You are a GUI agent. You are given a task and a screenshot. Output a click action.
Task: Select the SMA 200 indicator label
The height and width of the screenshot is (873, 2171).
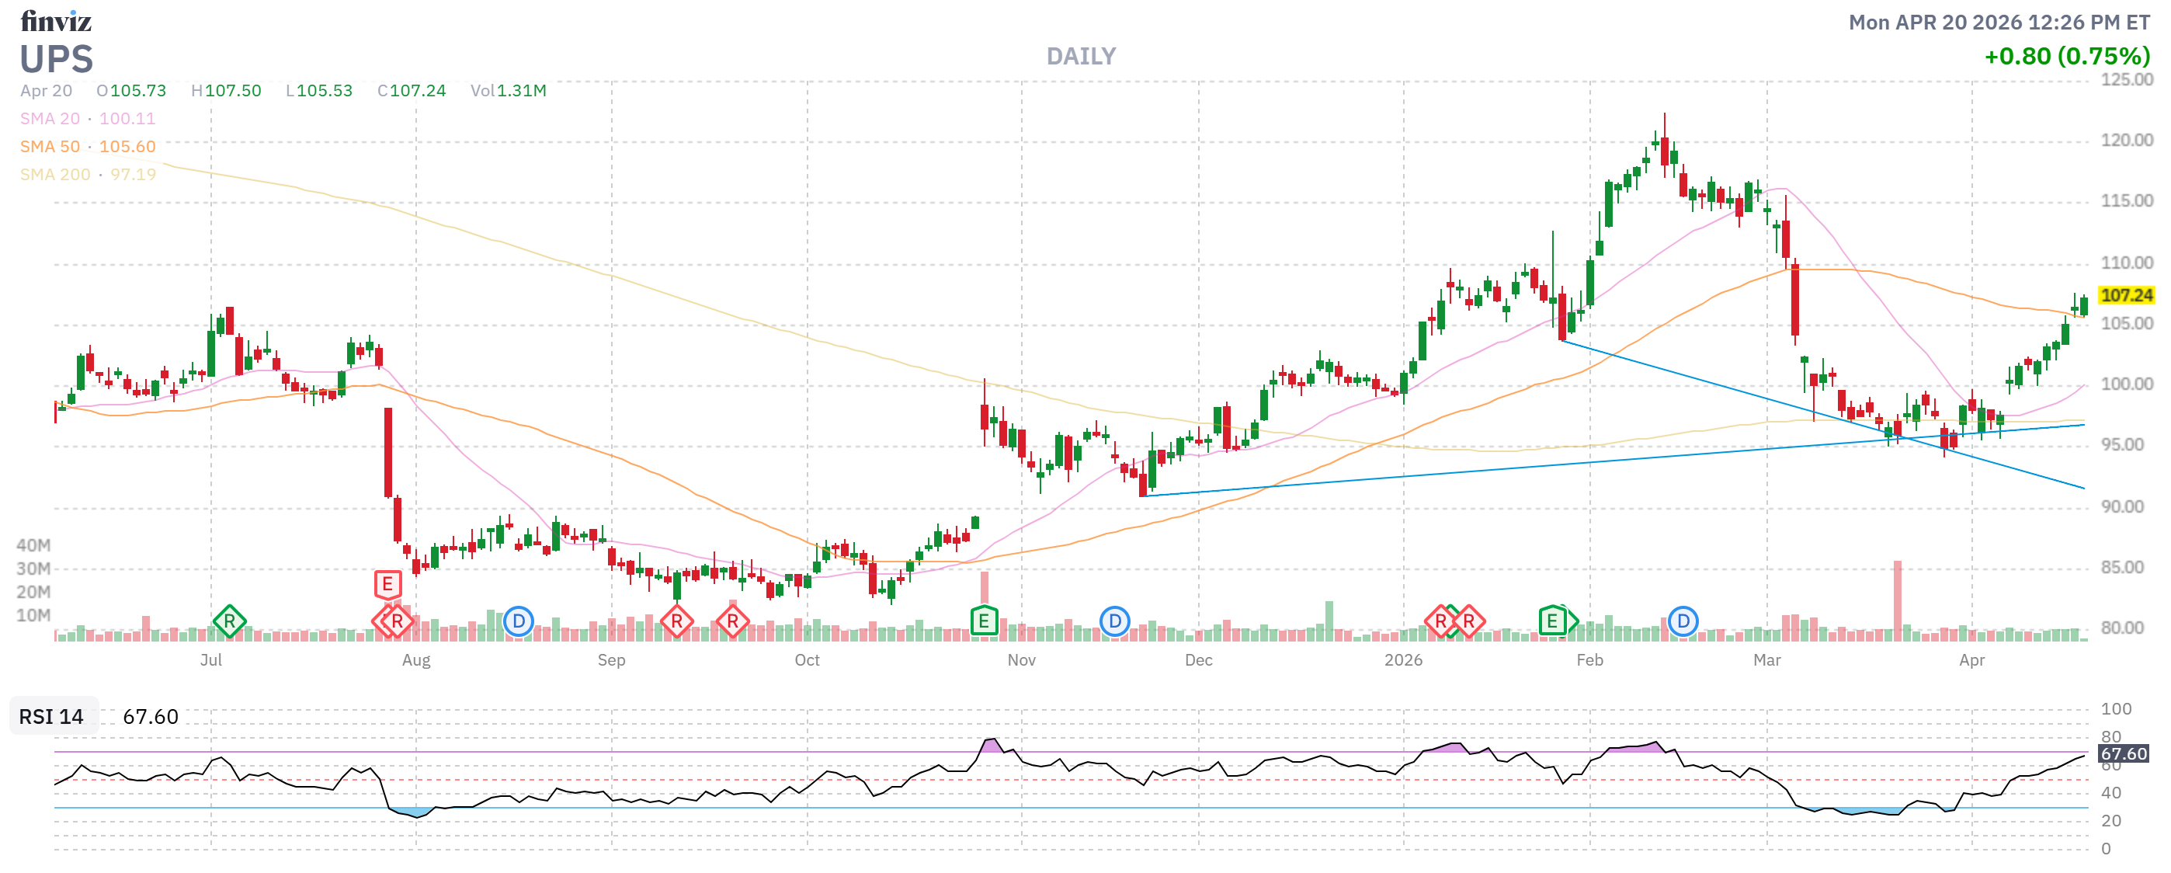tap(55, 175)
